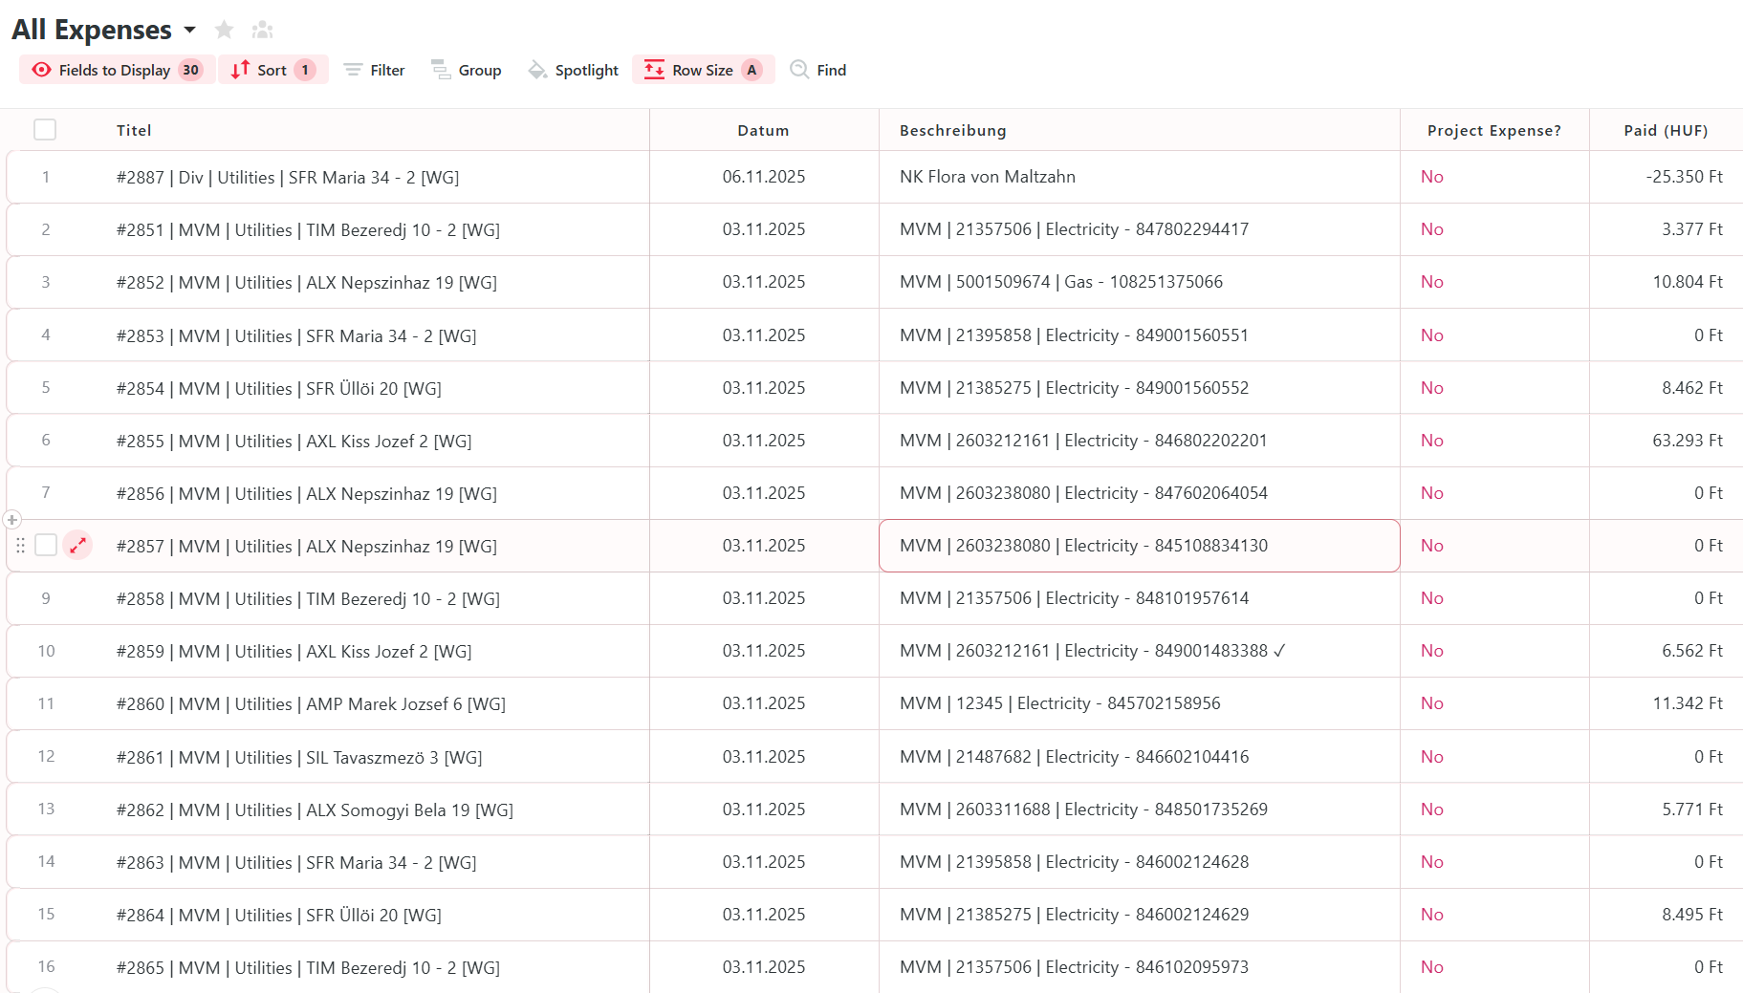Image resolution: width=1743 pixels, height=993 pixels.
Task: Open the Find search tool
Action: click(818, 70)
